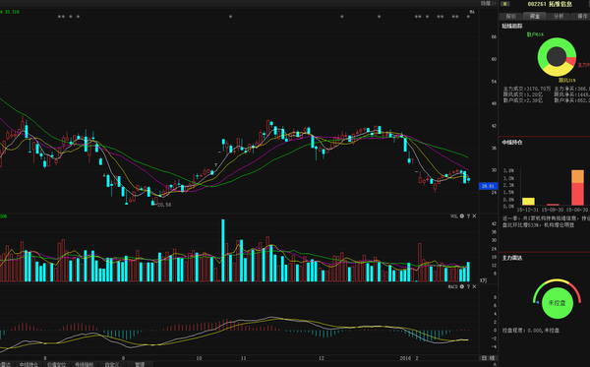Click the MA label at chart top

click(x=472, y=12)
